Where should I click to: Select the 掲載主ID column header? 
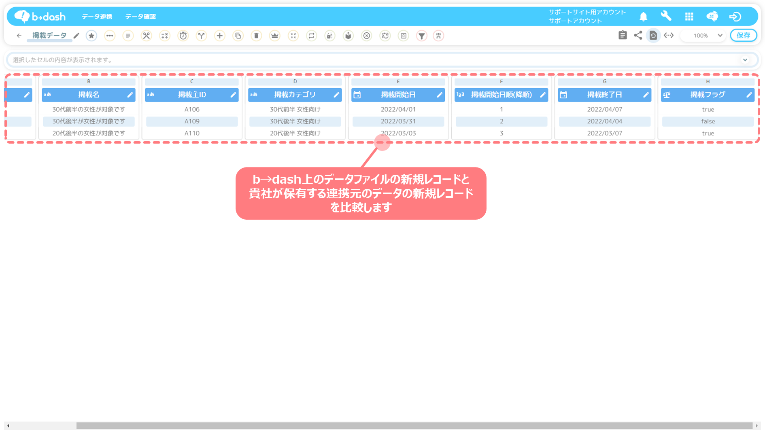192,95
